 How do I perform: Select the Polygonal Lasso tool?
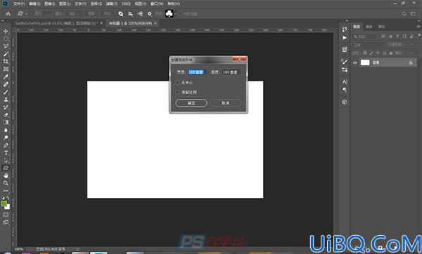pos(6,46)
